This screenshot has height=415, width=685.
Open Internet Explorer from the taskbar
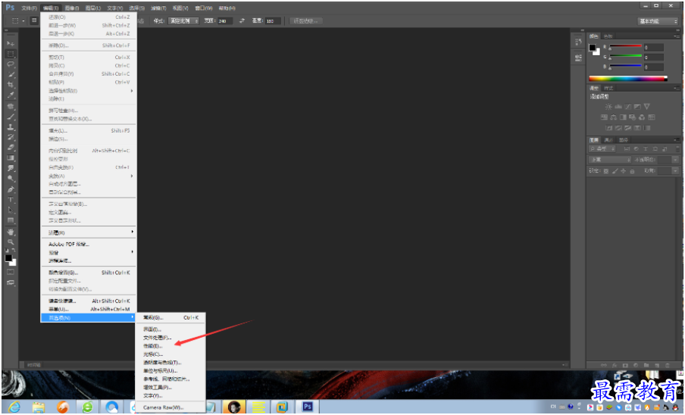[x=14, y=407]
